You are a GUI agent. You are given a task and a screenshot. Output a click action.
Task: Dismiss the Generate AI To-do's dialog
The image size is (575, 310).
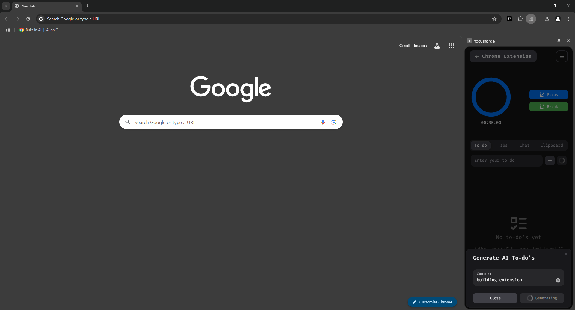tap(566, 254)
